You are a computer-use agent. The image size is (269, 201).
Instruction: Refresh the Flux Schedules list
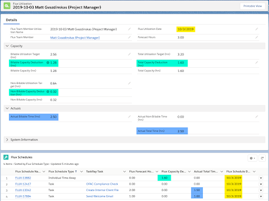click(262, 158)
